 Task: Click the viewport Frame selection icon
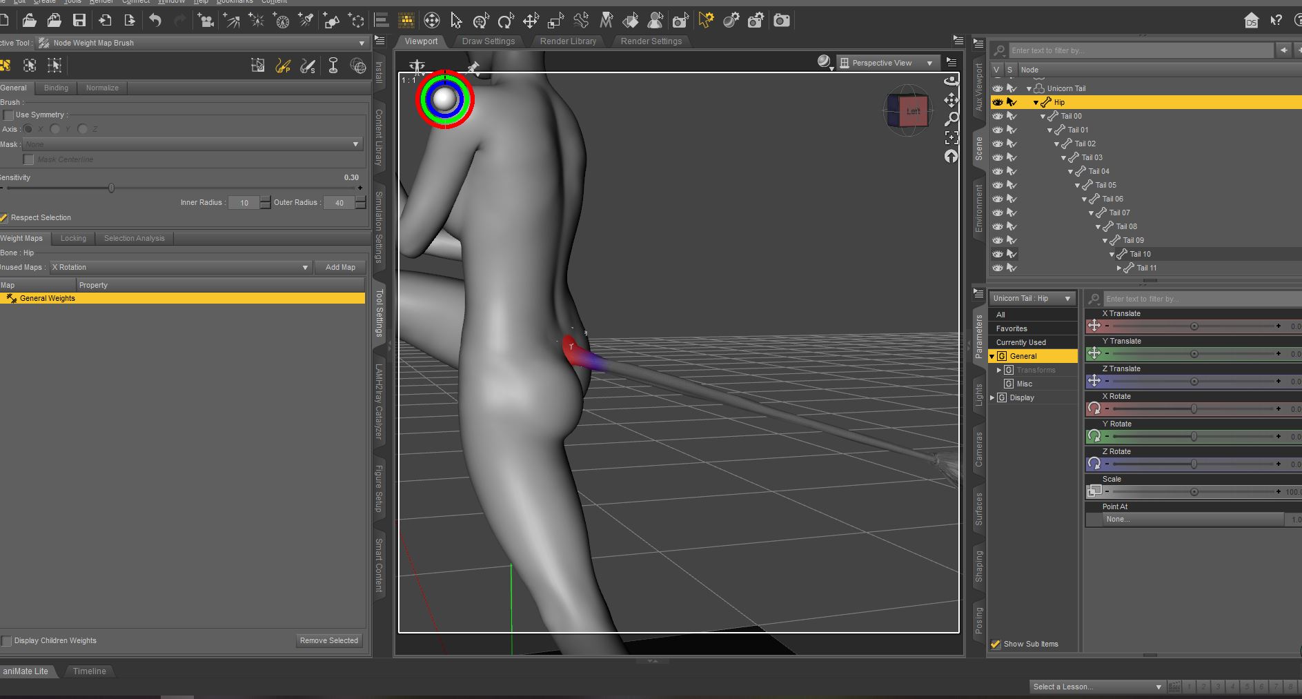pyautogui.click(x=951, y=137)
